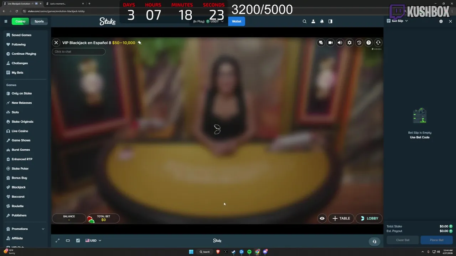This screenshot has height=256, width=456.
Task: Add table to favorites star icon
Action: click(x=140, y=43)
